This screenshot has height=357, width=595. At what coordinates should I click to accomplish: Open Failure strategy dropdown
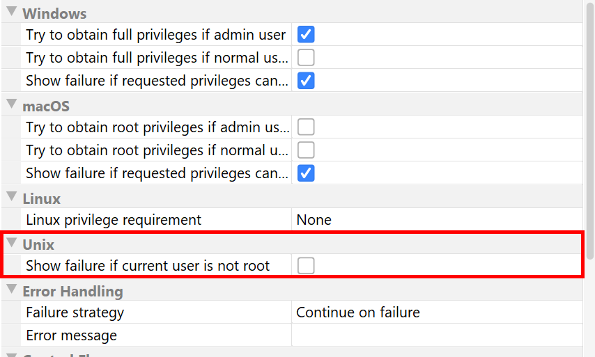(x=435, y=312)
